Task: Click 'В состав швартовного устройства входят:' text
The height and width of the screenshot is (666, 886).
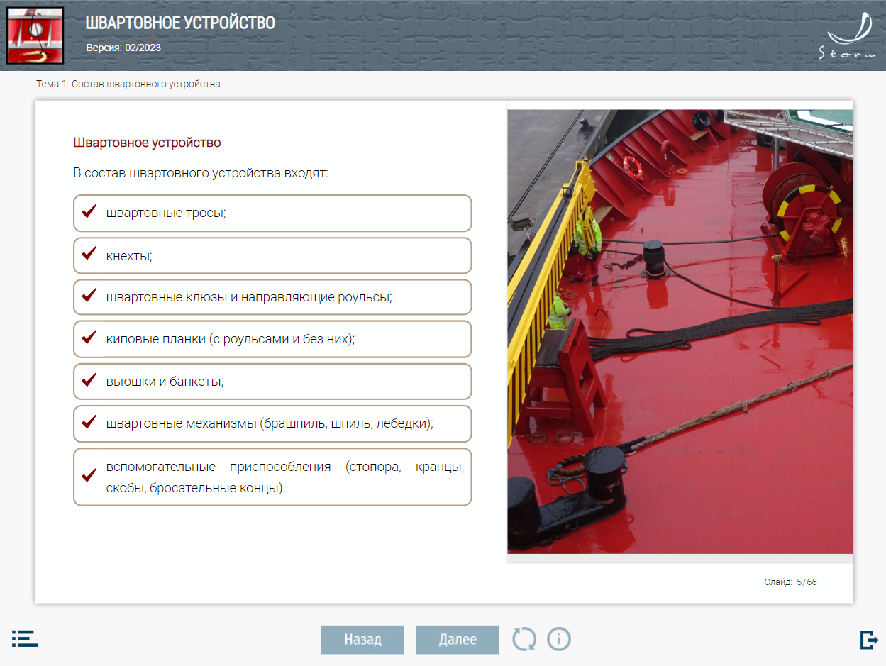Action: [201, 173]
